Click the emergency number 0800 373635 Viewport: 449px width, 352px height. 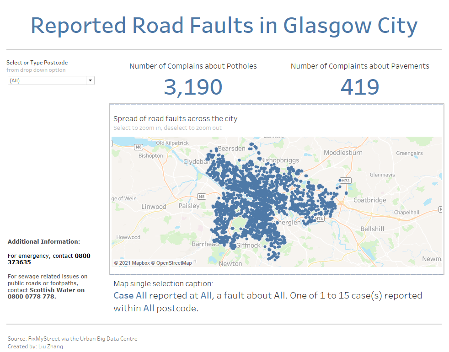click(49, 259)
